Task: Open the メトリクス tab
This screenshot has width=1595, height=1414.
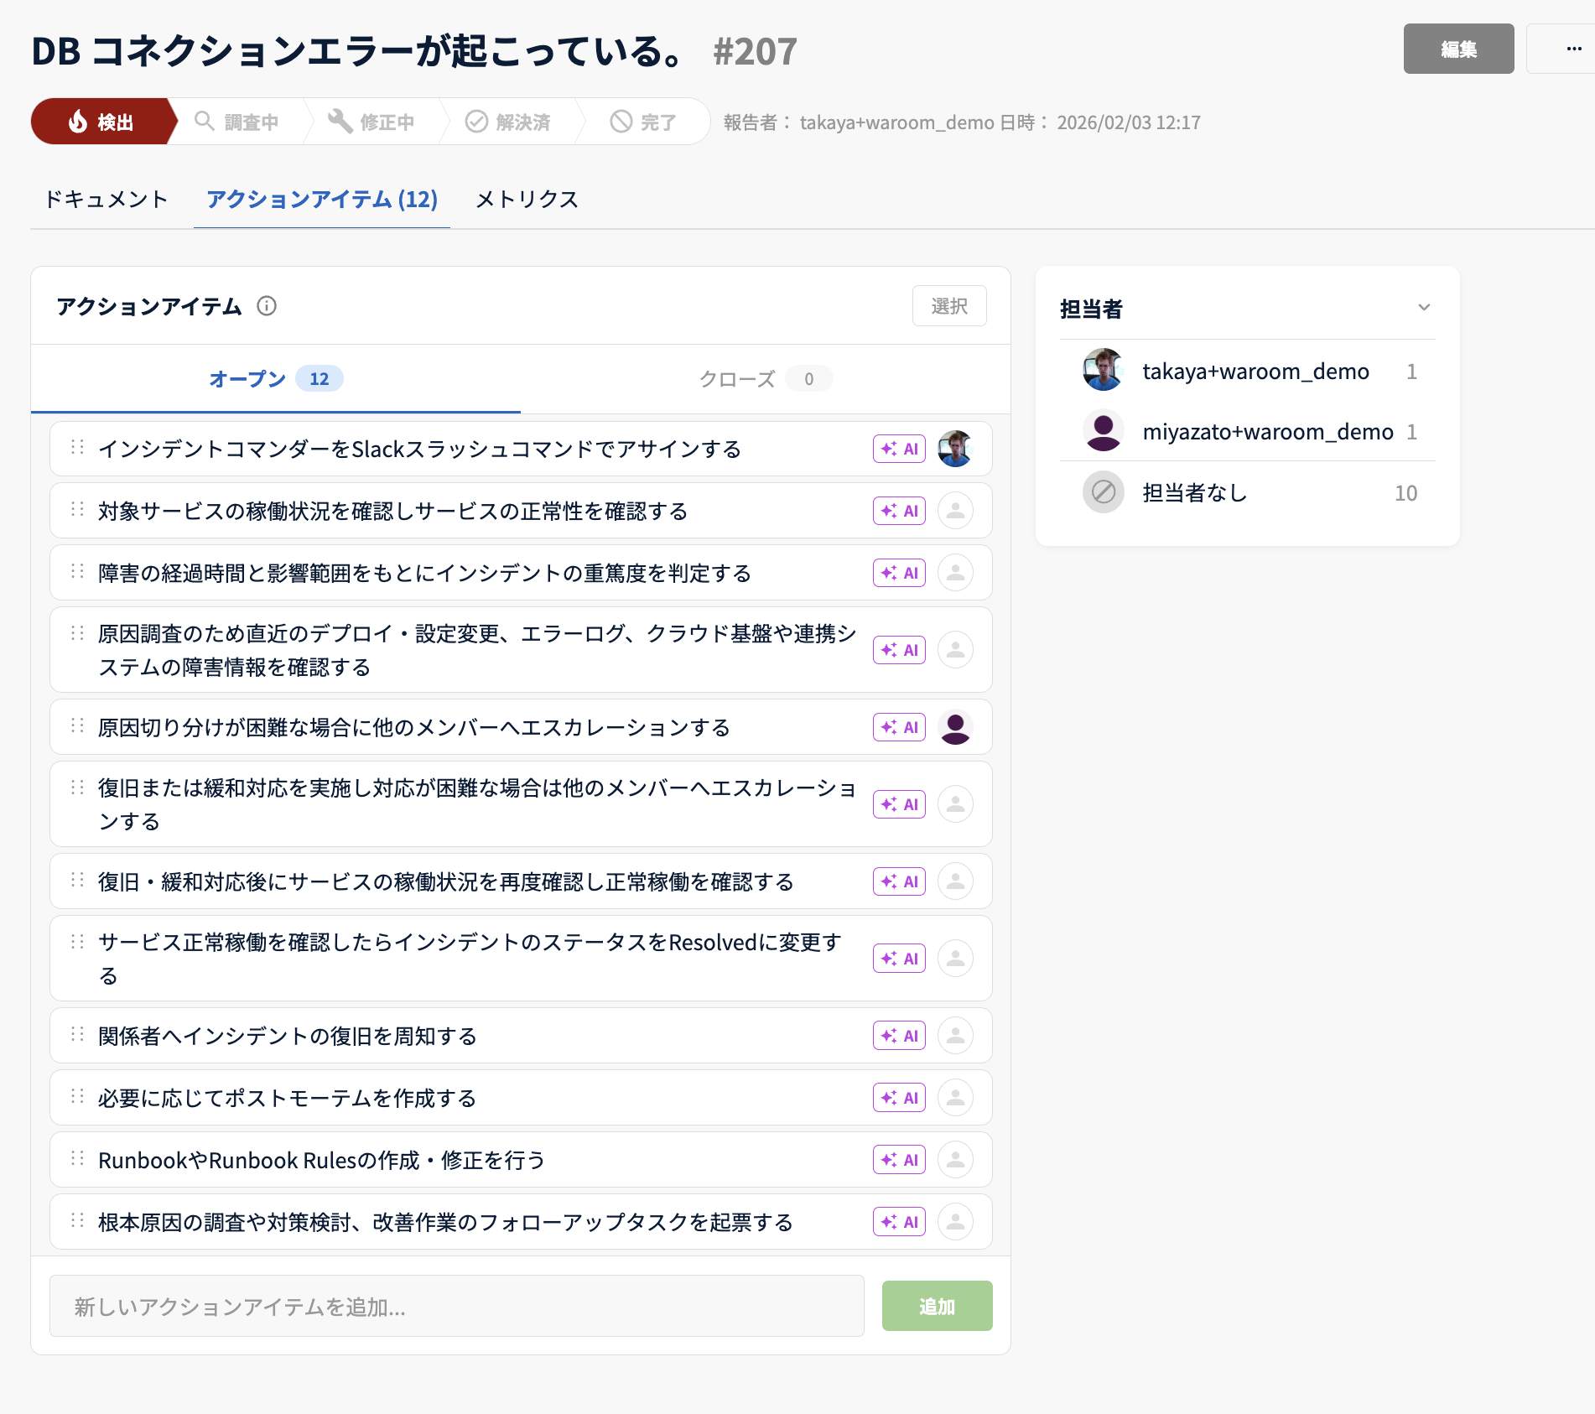Action: (x=527, y=200)
